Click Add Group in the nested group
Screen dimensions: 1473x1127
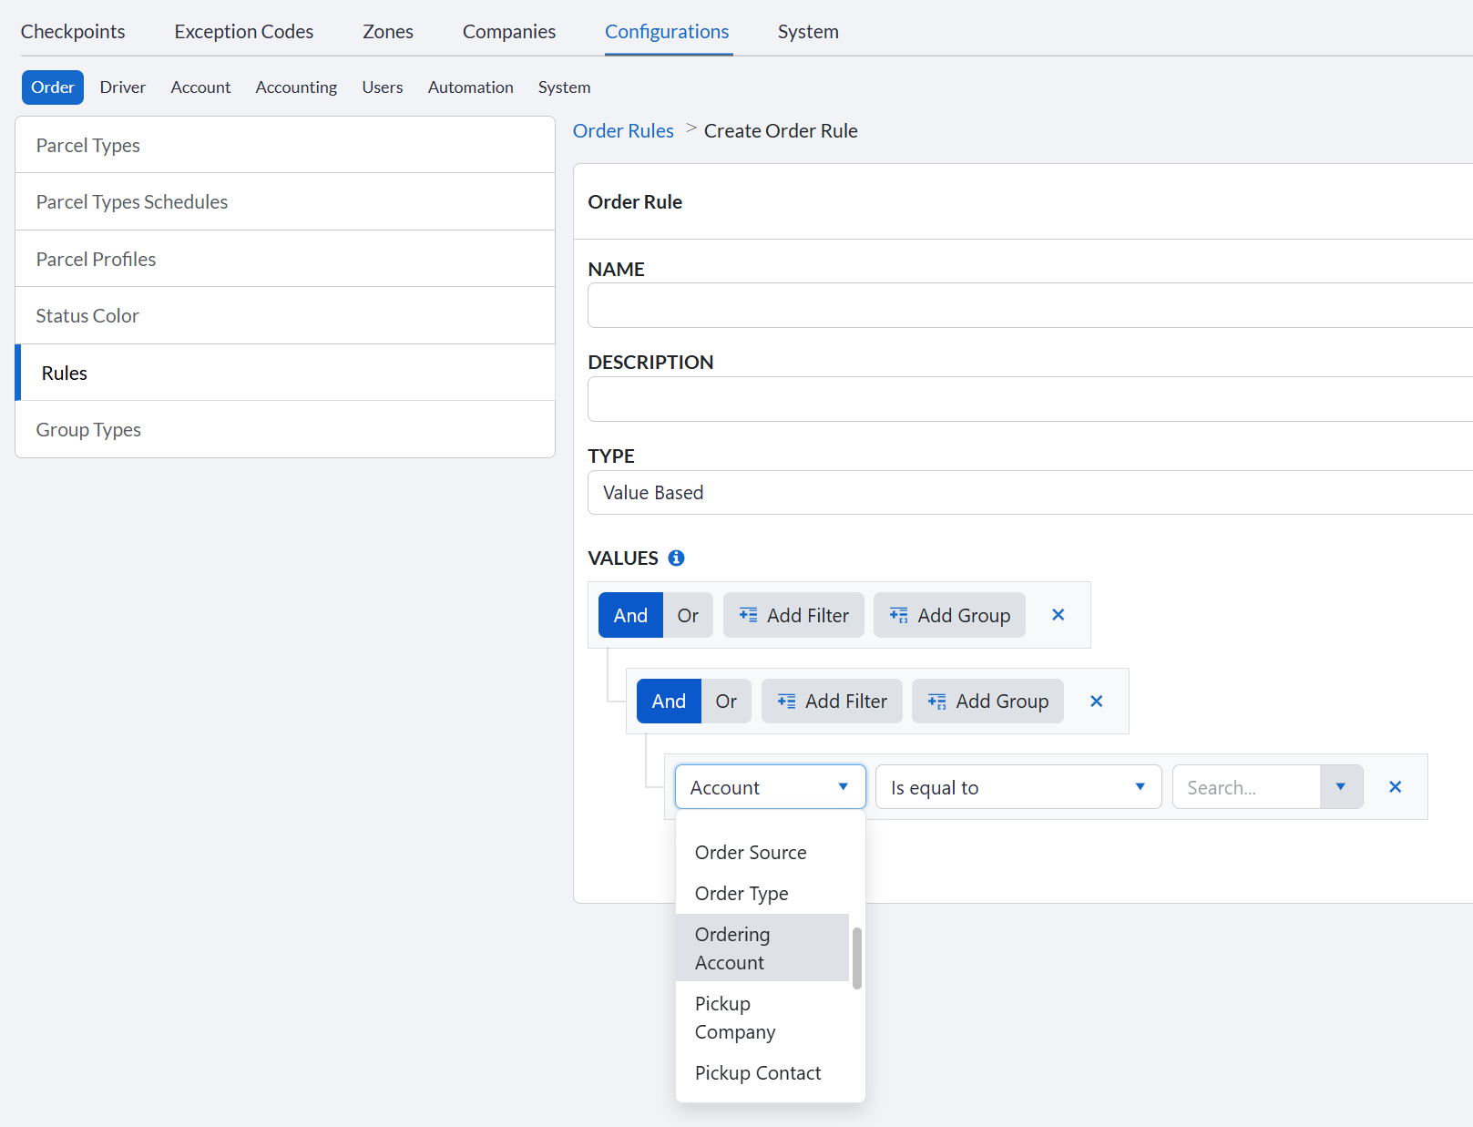(987, 701)
